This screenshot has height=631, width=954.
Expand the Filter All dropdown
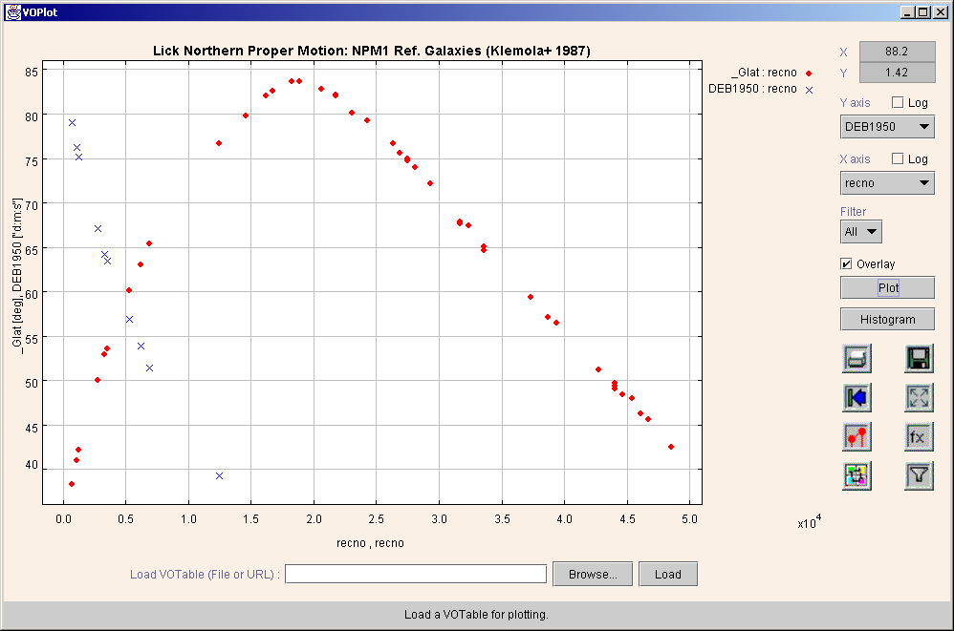coord(860,232)
